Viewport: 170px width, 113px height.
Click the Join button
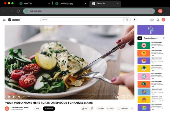pos(37,109)
